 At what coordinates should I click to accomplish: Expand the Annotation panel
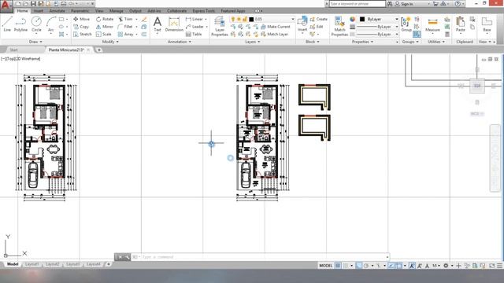(x=180, y=42)
